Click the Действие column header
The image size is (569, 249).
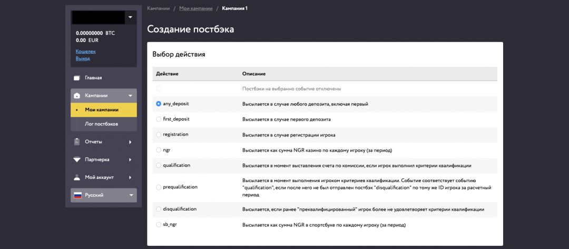pyautogui.click(x=168, y=74)
